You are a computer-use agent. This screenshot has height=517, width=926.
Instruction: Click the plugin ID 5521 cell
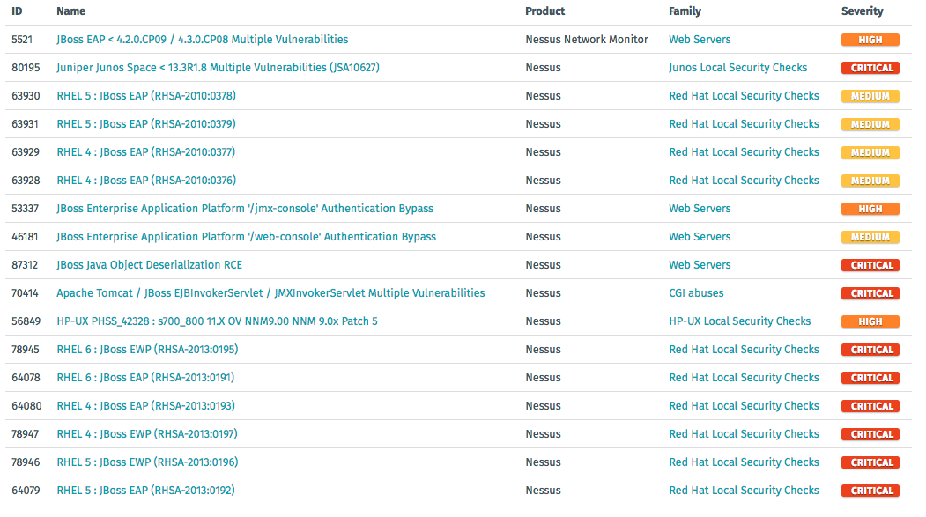tap(22, 40)
